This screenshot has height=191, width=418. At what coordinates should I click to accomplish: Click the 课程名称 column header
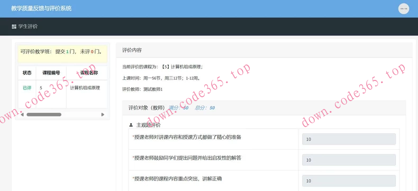(87, 72)
